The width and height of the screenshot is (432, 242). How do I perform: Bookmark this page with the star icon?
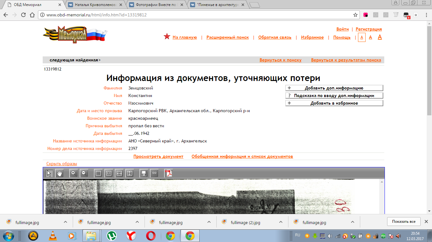355,15
